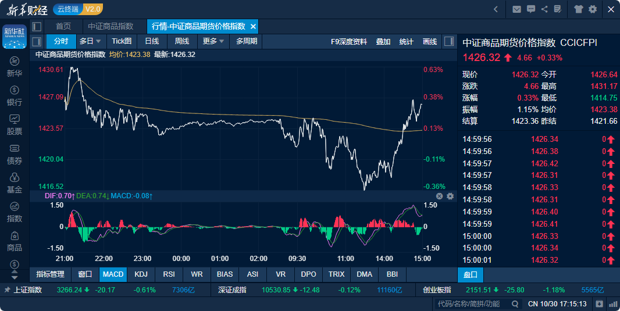Open MACD indicator settings gear
The height and width of the screenshot is (311, 620).
450,196
